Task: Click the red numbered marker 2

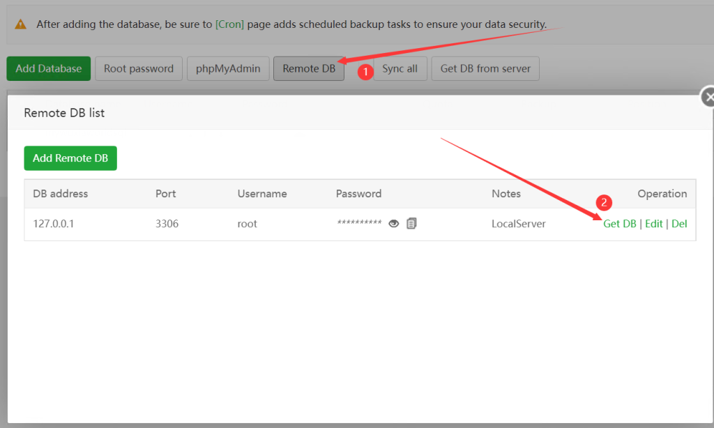Action: point(604,202)
